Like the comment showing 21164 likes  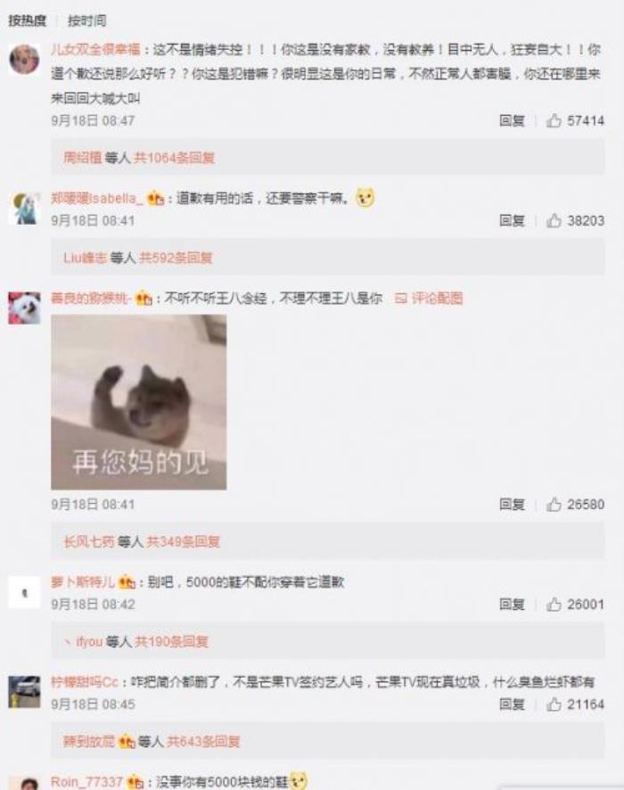coord(554,704)
